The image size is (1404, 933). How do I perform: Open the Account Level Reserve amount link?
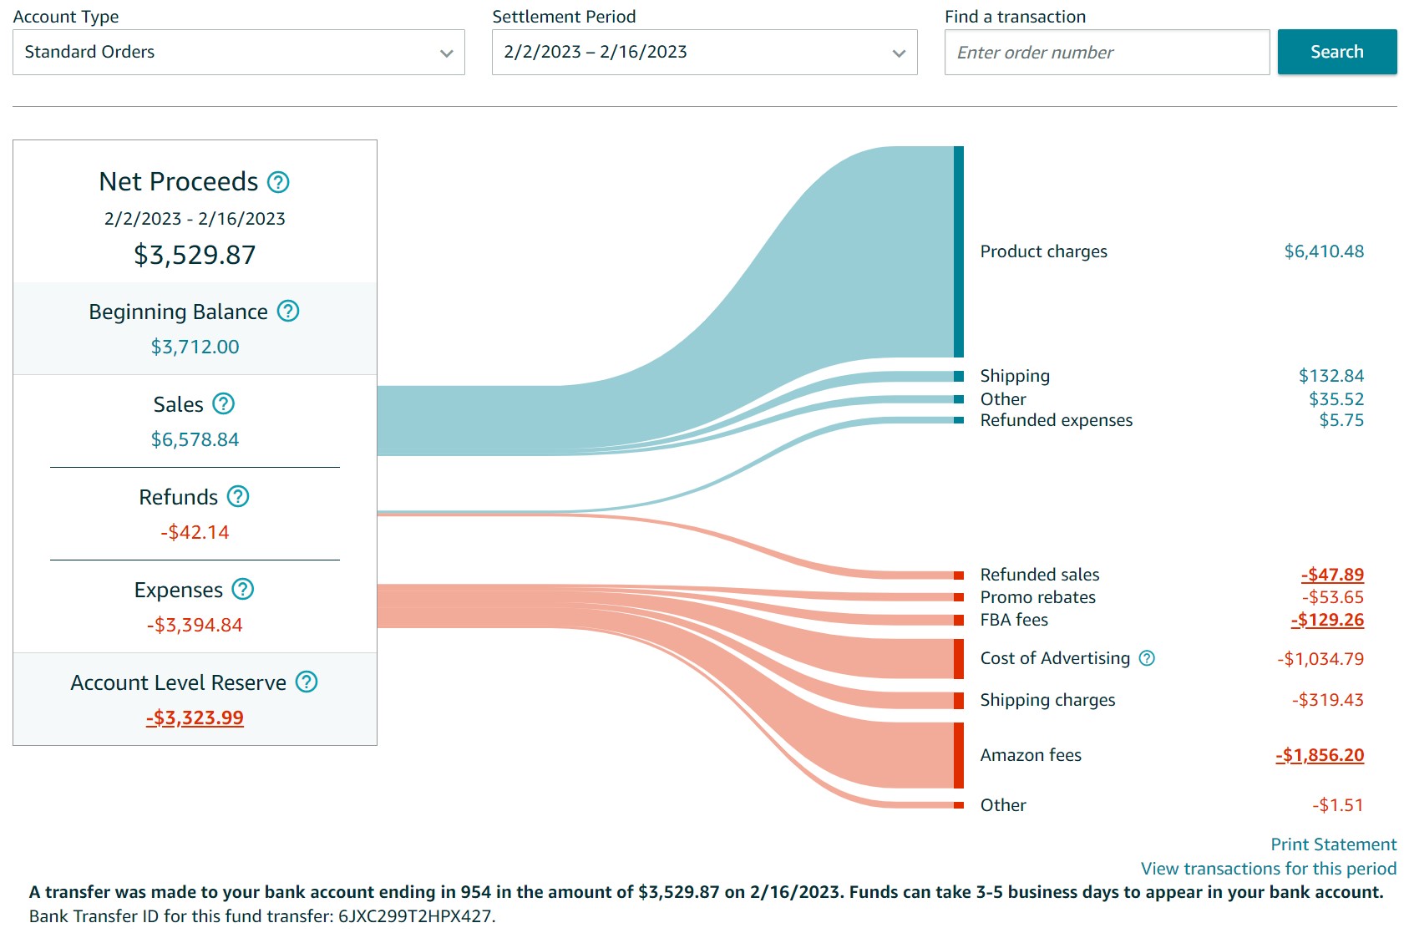point(195,717)
